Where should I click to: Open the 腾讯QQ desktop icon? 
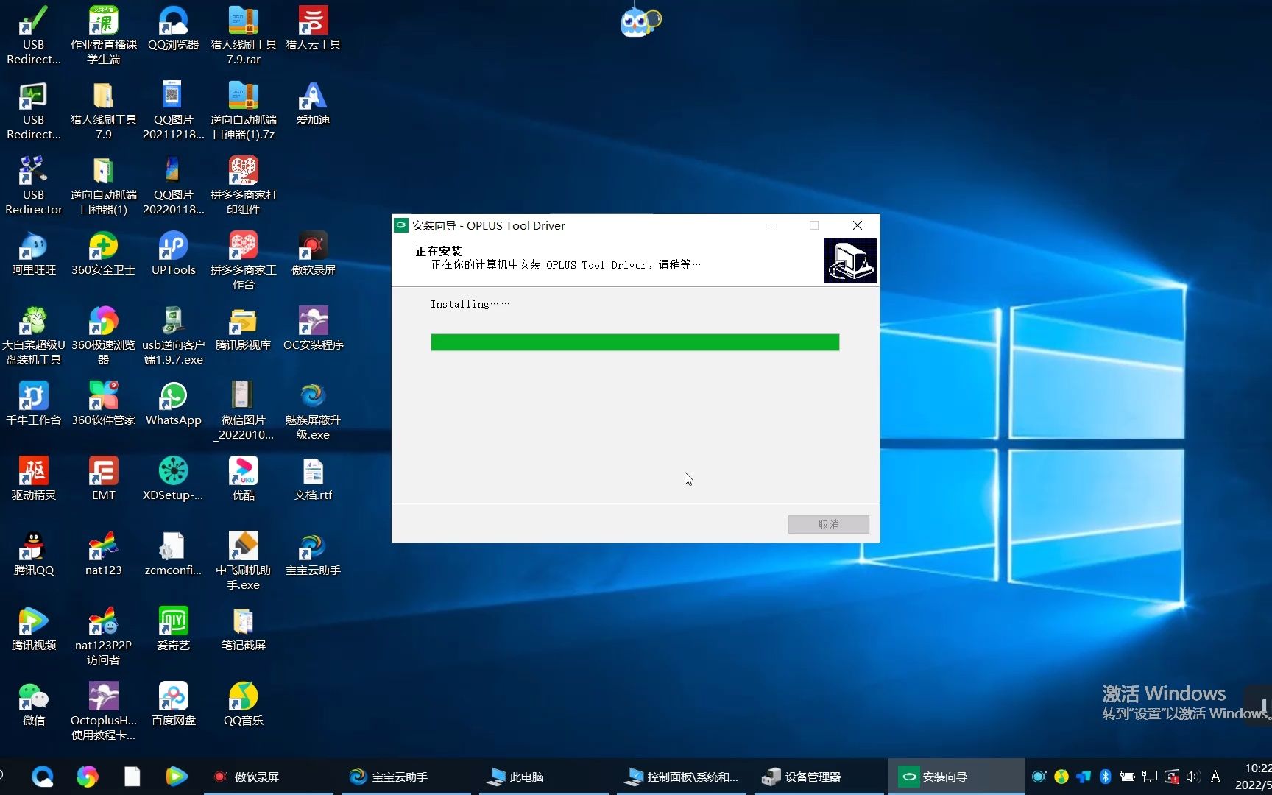point(34,554)
